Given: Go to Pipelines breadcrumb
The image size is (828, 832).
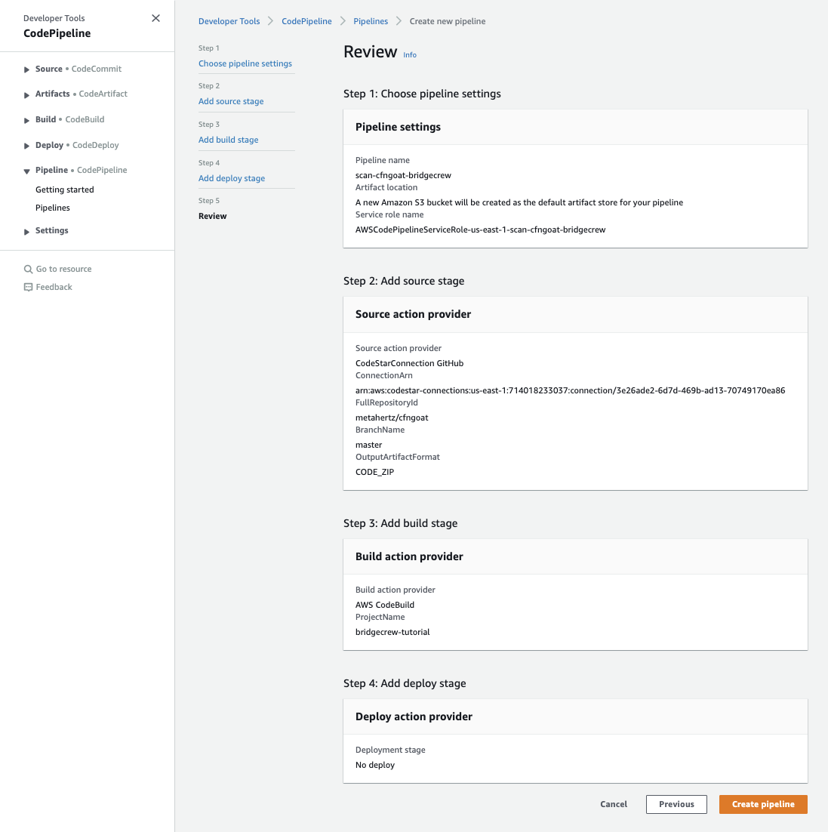Looking at the screenshot, I should (x=371, y=21).
